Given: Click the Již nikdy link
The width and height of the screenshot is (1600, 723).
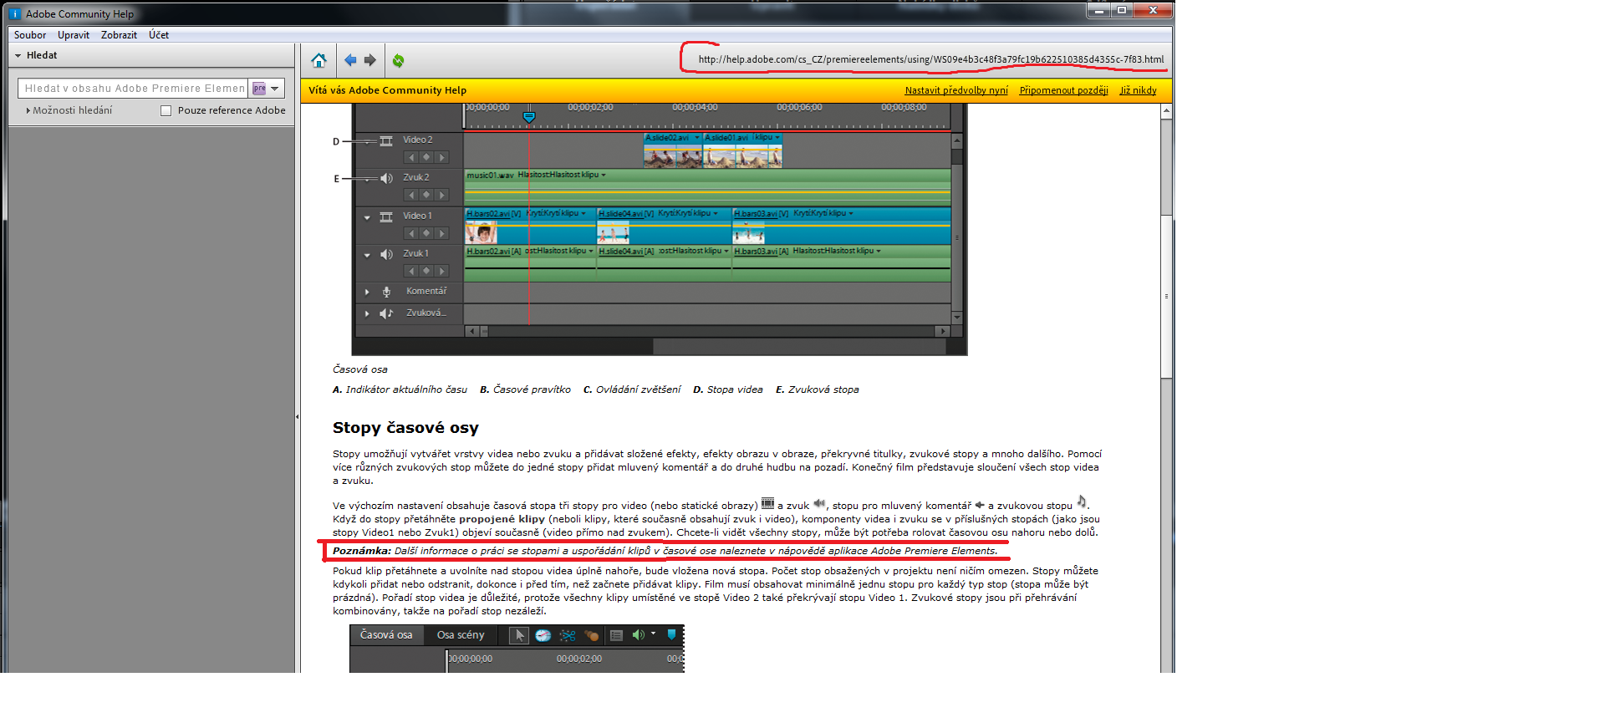Looking at the screenshot, I should pyautogui.click(x=1138, y=90).
